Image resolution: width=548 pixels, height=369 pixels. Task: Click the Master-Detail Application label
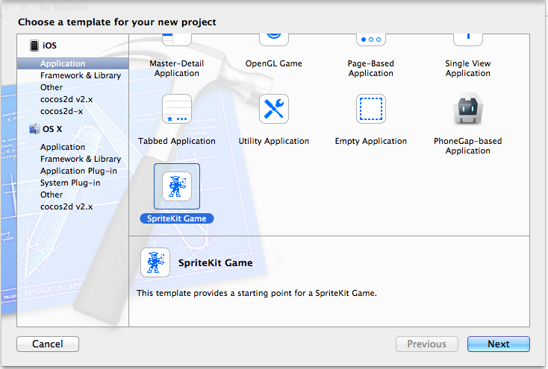[x=177, y=69]
